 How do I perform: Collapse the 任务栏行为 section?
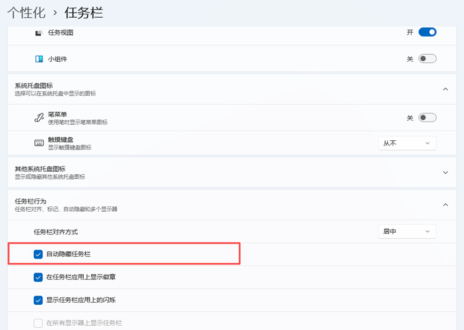click(445, 205)
